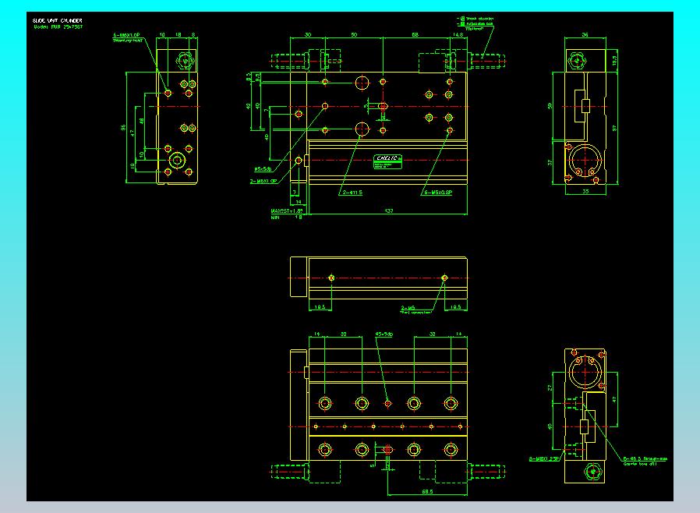Click the 137 length dimension
The height and width of the screenshot is (513, 700).
389,211
